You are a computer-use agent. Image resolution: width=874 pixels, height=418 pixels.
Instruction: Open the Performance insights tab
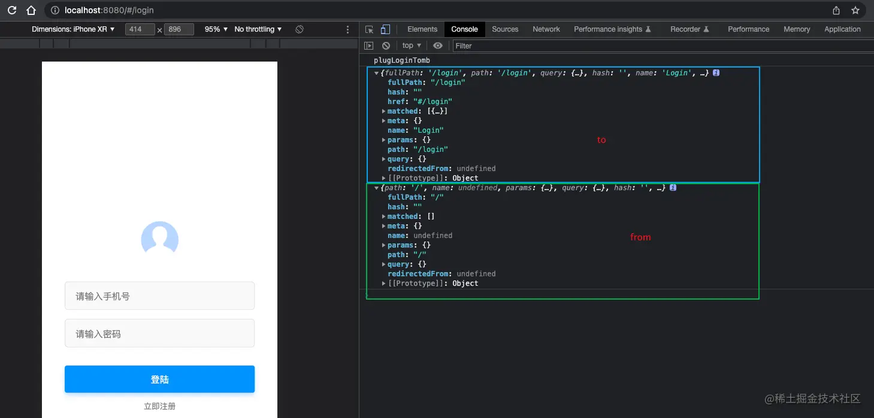pos(612,29)
